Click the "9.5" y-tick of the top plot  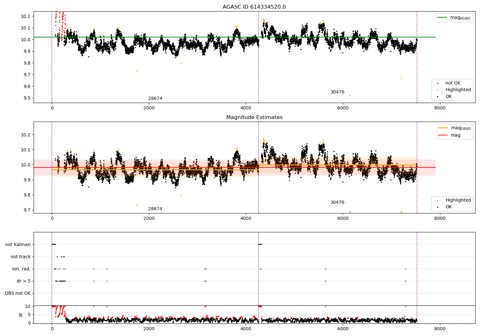[27, 98]
